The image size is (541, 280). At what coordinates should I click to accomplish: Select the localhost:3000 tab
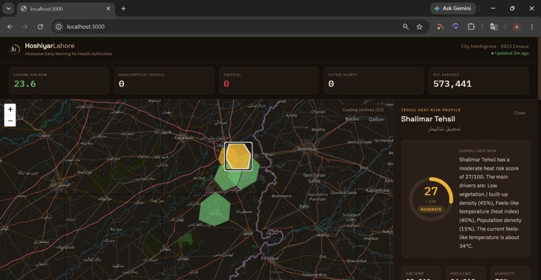(66, 9)
